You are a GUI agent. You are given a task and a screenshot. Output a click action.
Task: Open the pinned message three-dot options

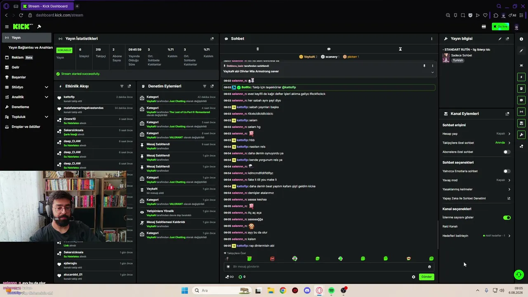(x=432, y=66)
